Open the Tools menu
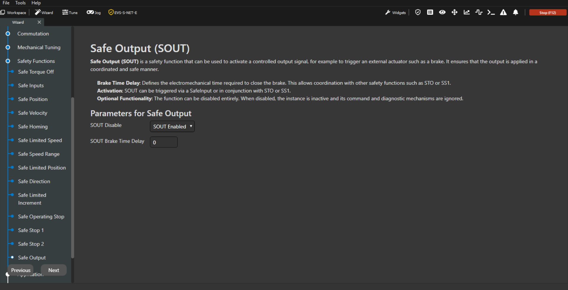This screenshot has height=290, width=568. [20, 3]
